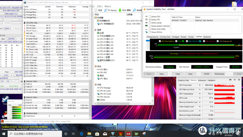Viewport: 243px width, 137px height.
Task: Click the GPU-Z screenshot camera icon
Action: click(x=230, y=80)
